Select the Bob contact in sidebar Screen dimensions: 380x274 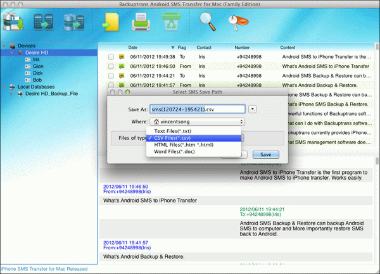(x=37, y=80)
